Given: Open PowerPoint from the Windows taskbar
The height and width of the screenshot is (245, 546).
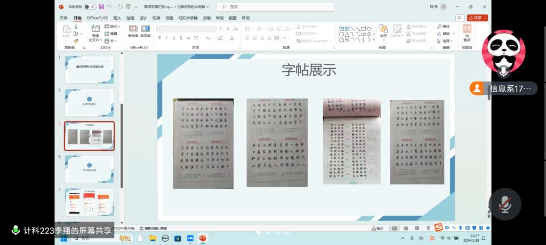Looking at the screenshot, I should point(202,238).
